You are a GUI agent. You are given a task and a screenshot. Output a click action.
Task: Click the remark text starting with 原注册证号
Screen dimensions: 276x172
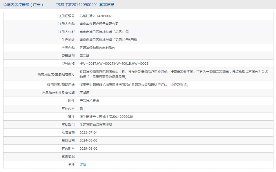click(106, 117)
